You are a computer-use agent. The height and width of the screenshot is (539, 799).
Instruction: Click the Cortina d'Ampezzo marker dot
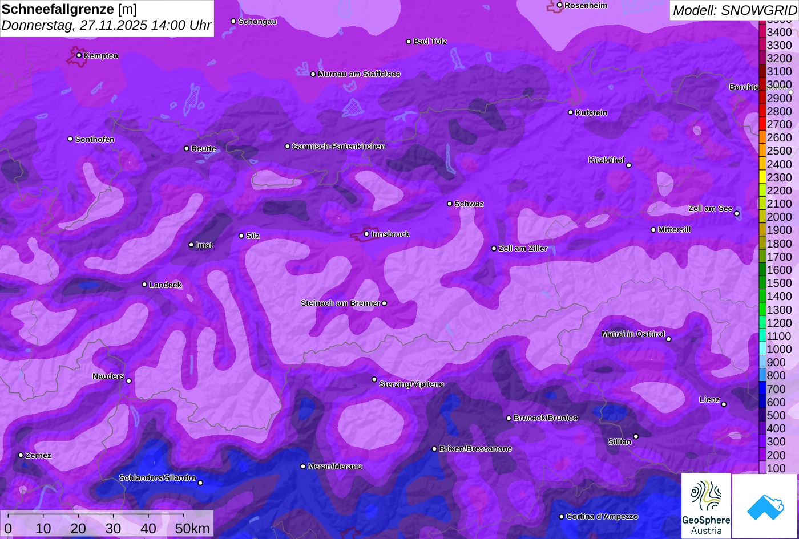(561, 517)
